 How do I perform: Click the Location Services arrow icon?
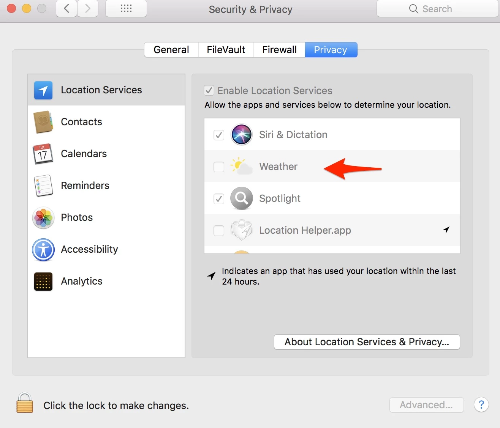pos(43,90)
